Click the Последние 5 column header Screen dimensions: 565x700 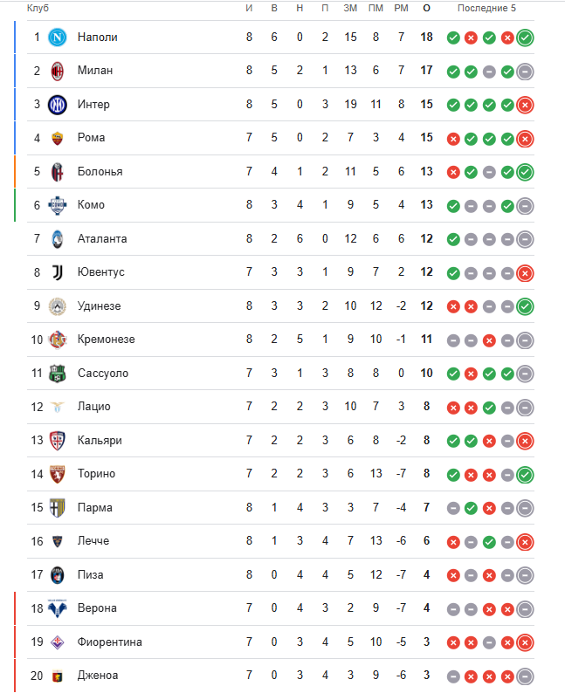(x=486, y=8)
